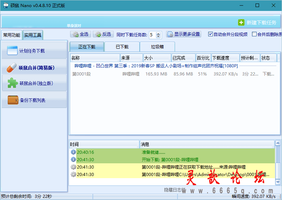Click the 165.93 MB size cell
The image size is (282, 200).
click(156, 74)
